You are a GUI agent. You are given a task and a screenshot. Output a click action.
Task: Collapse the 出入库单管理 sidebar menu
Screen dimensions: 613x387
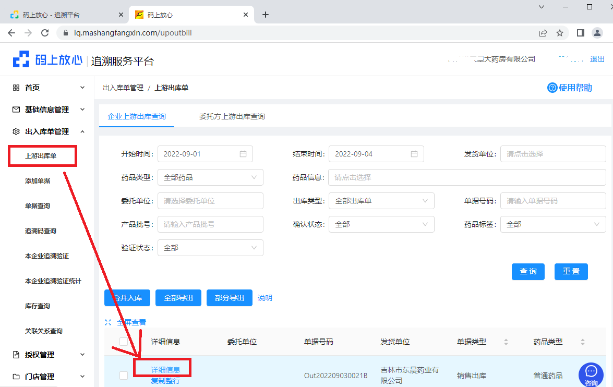[82, 132]
